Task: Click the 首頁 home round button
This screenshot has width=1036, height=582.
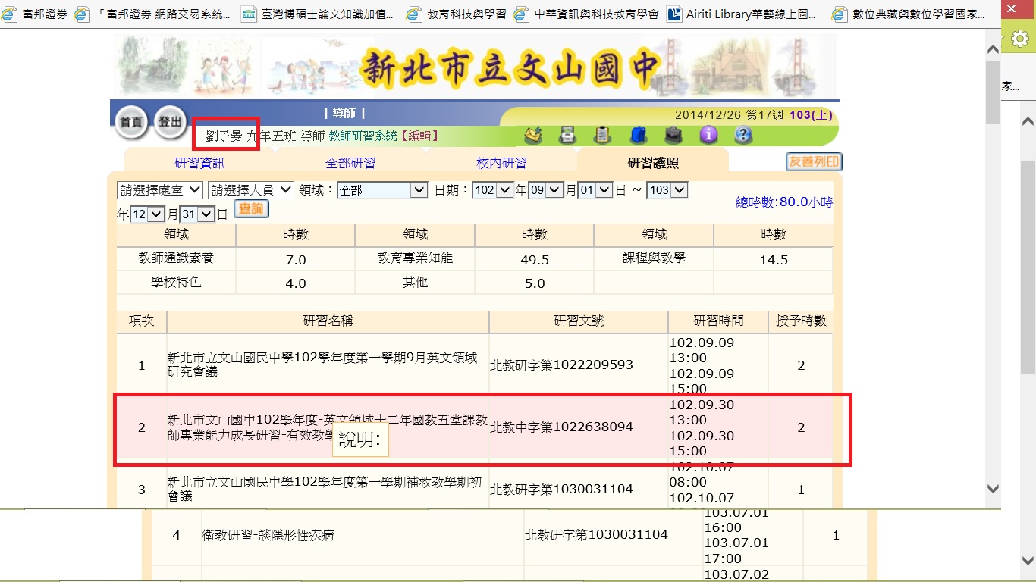Action: [x=132, y=122]
